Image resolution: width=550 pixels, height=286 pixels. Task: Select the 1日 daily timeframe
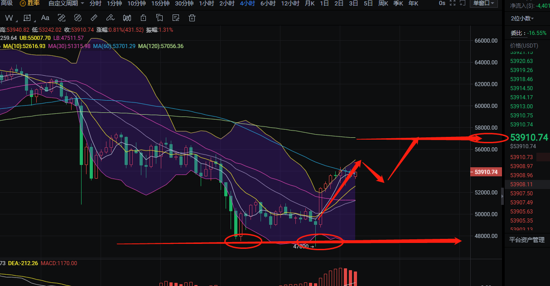(x=324, y=3)
